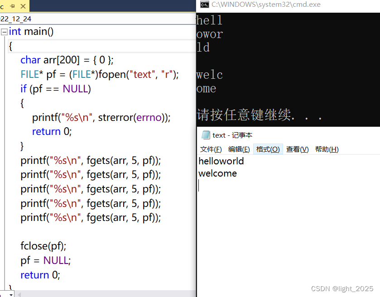Click the 'if (pf == NULL)' line
The image size is (380, 297).
click(x=56, y=89)
